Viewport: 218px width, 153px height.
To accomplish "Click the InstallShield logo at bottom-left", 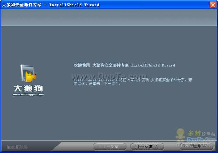I will coord(17,147).
